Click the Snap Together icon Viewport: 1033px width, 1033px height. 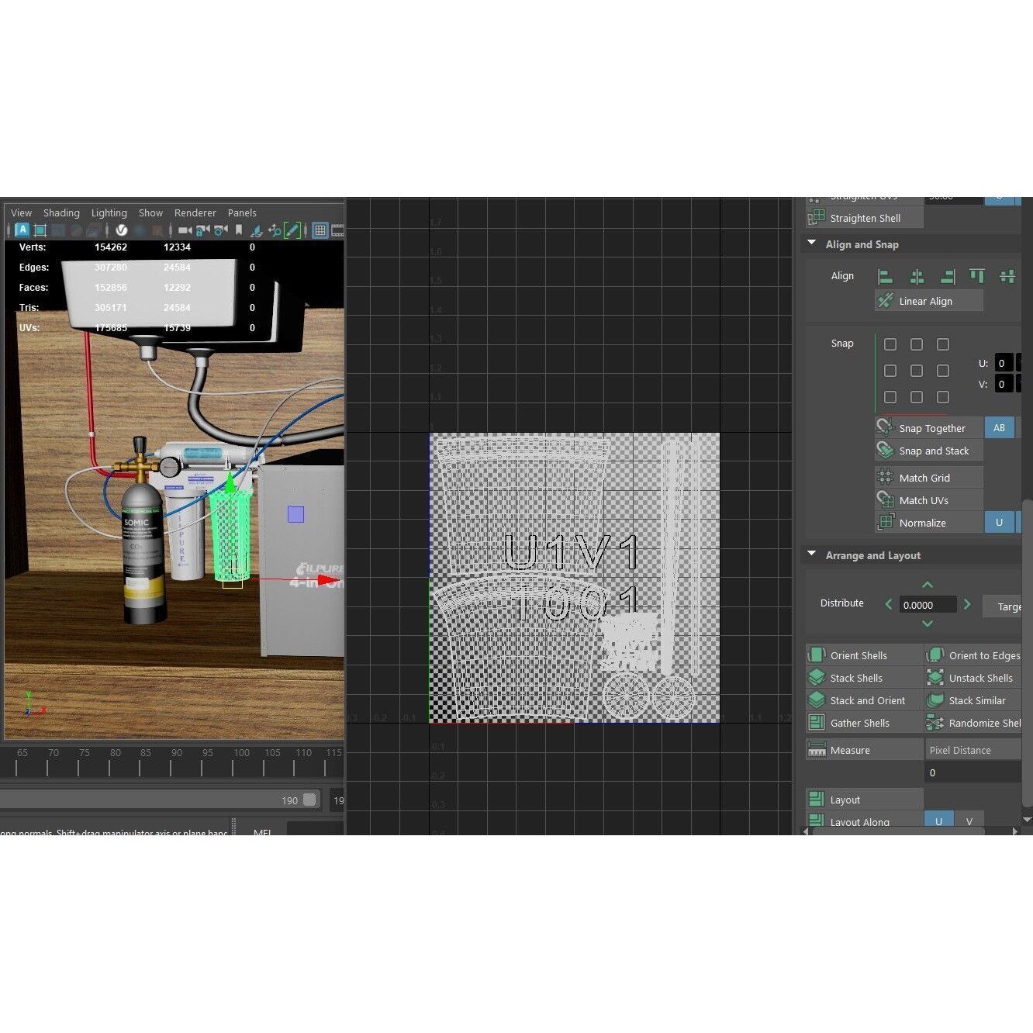(x=885, y=427)
